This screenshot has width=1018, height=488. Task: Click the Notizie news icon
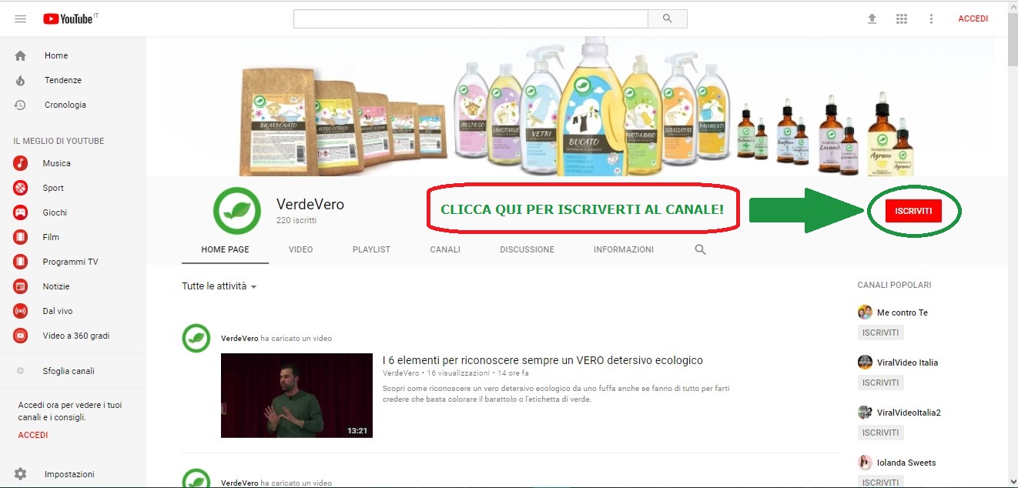pyautogui.click(x=21, y=286)
